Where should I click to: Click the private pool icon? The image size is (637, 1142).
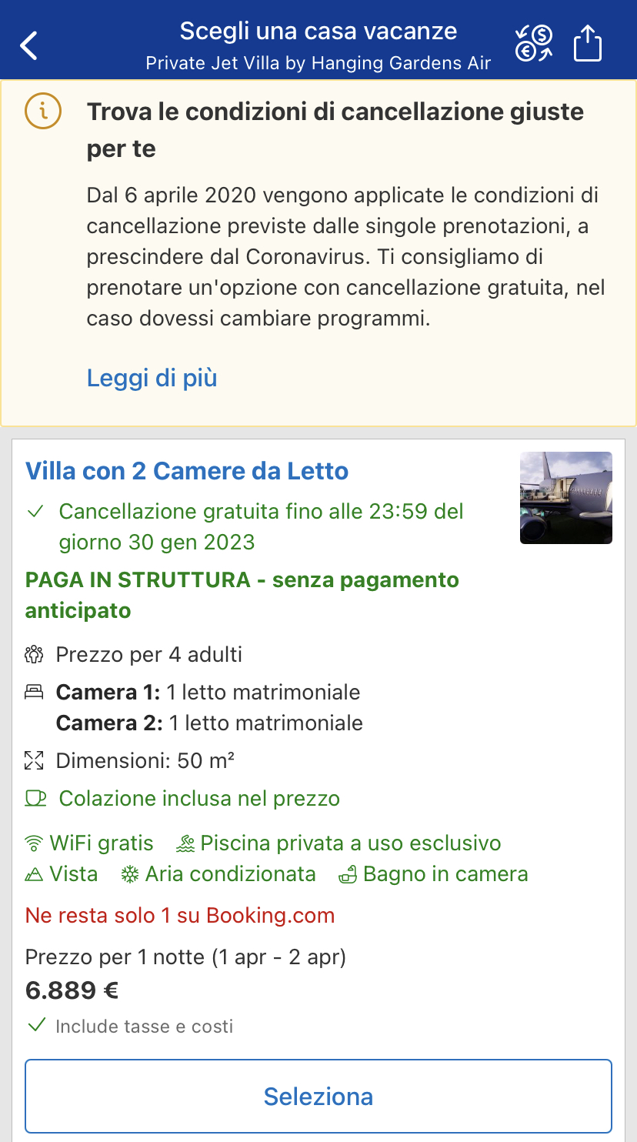coord(185,843)
